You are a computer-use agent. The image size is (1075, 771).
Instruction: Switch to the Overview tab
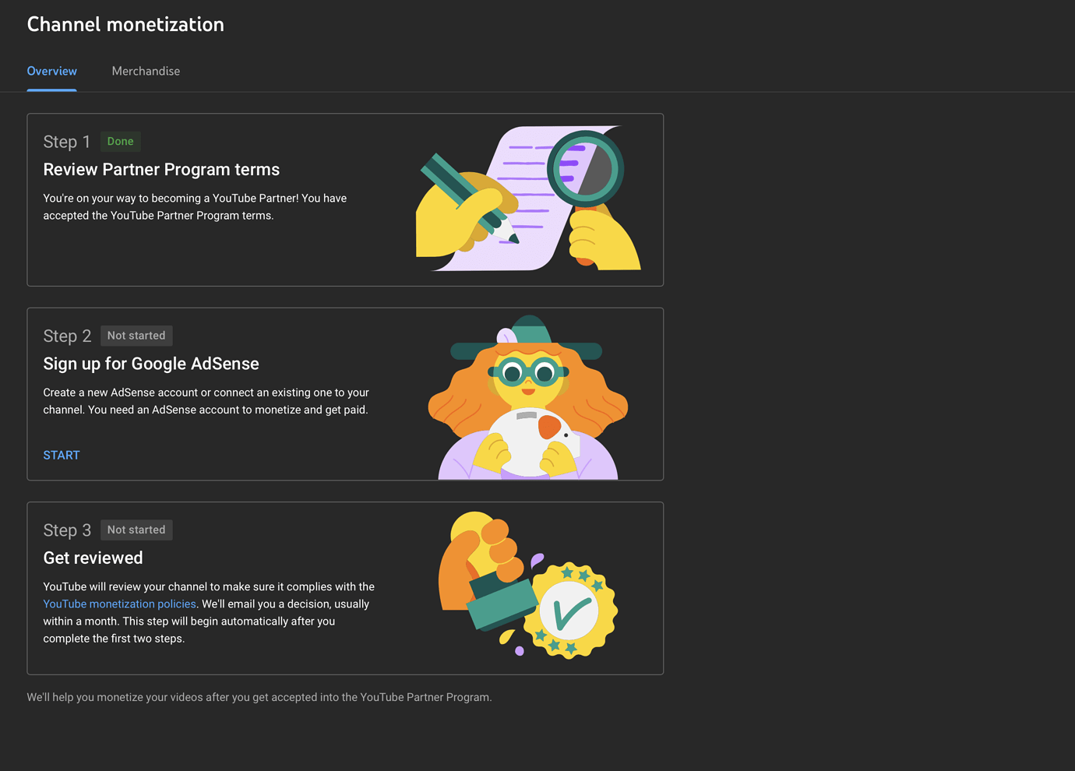point(51,71)
